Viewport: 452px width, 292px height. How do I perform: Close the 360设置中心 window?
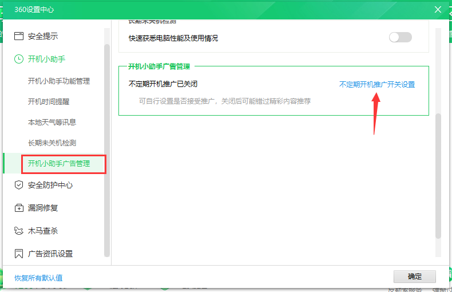click(x=438, y=10)
